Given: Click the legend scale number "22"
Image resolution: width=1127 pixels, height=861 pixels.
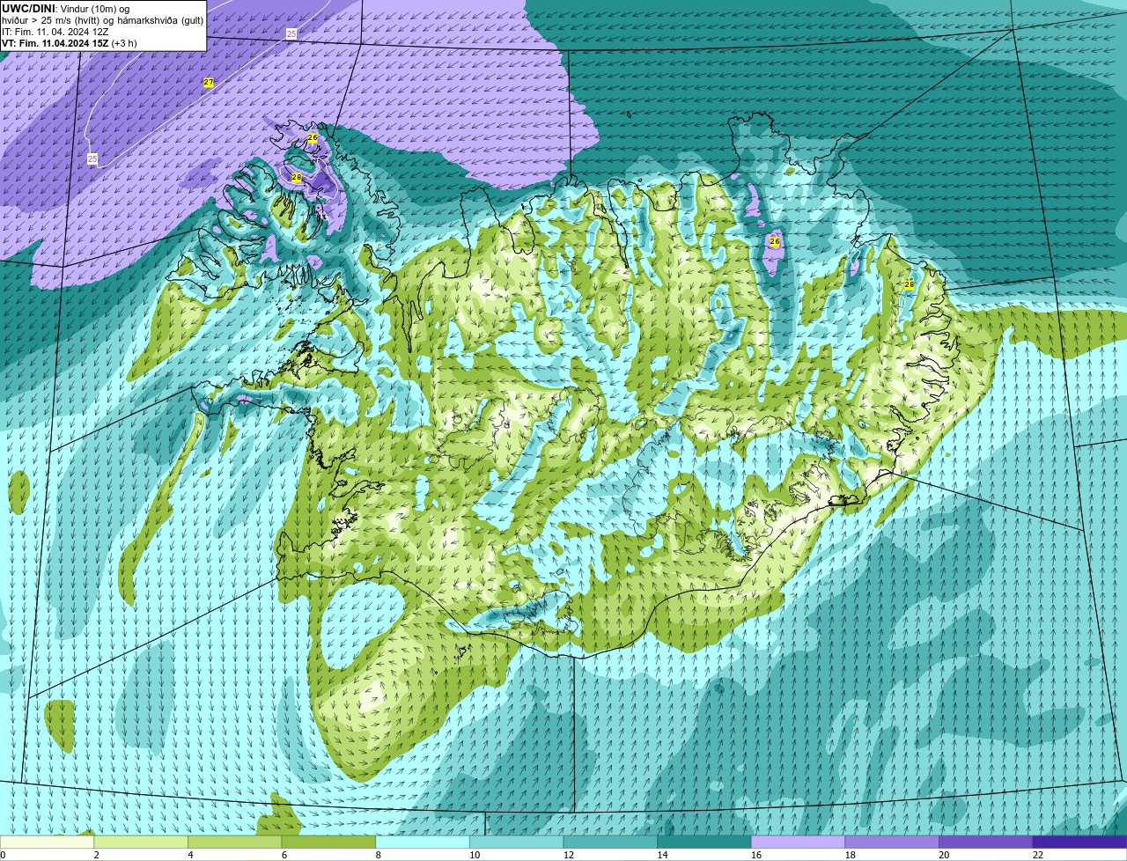Looking at the screenshot, I should tap(1038, 855).
